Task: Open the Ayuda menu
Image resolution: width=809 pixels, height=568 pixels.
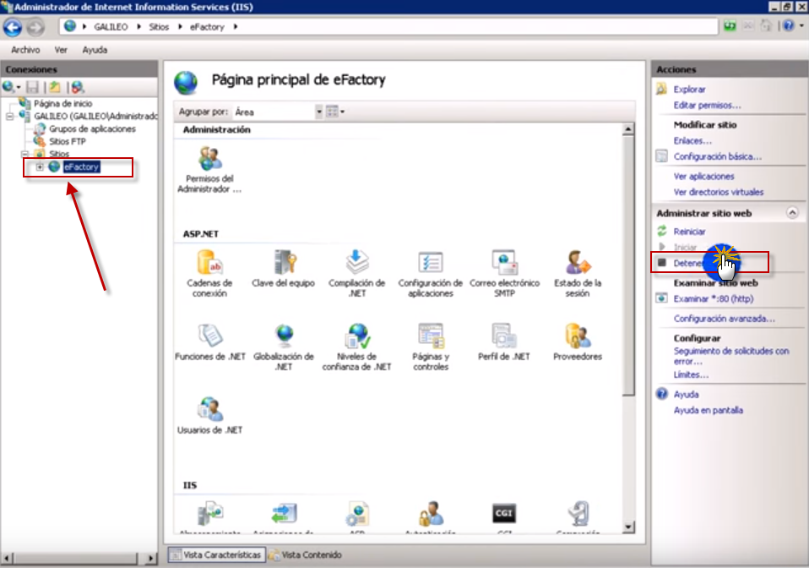Action: coord(95,50)
